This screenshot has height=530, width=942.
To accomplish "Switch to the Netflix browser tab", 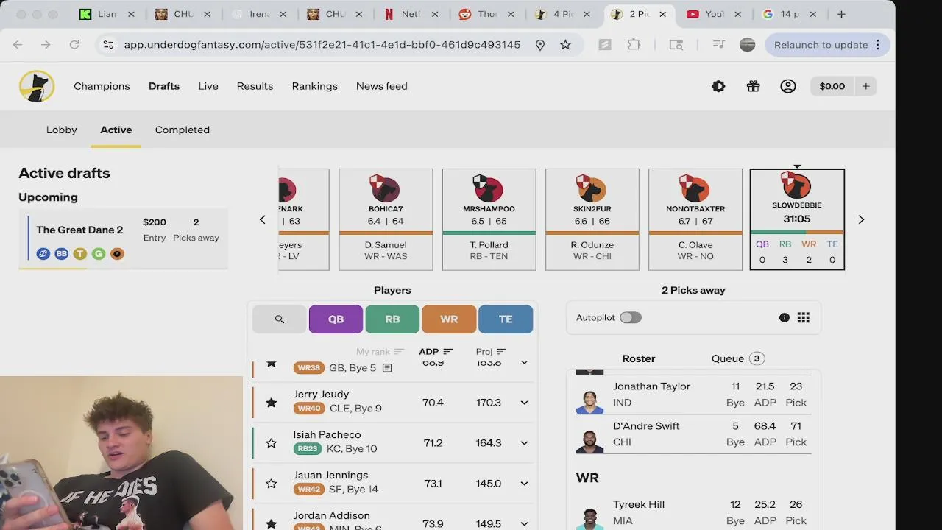I will [411, 14].
